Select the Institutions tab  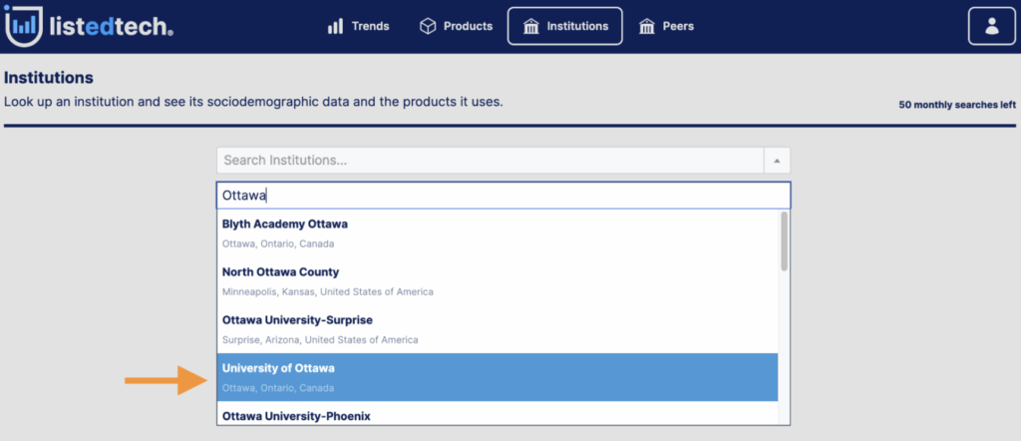tap(564, 27)
